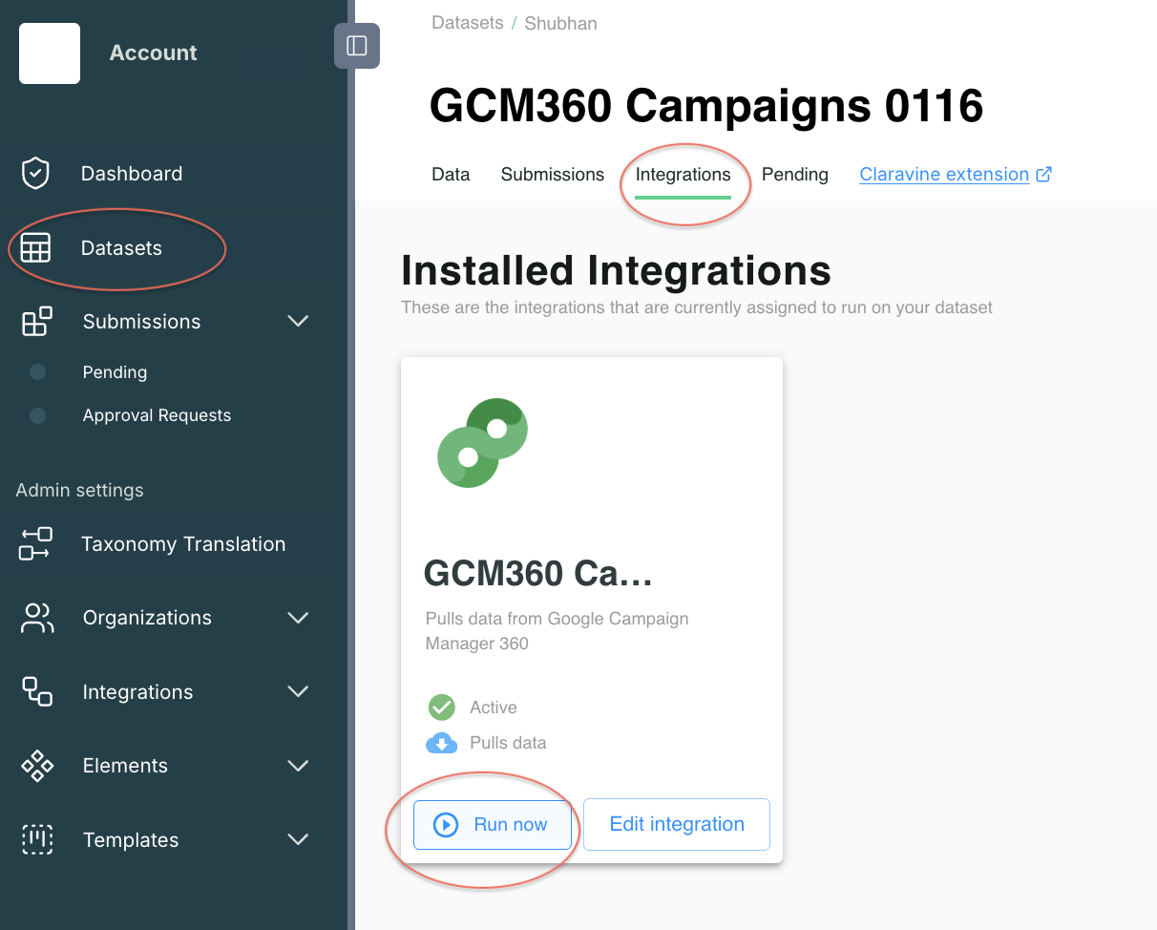
Task: Click the GCM360 Ca… card title
Action: 538,573
